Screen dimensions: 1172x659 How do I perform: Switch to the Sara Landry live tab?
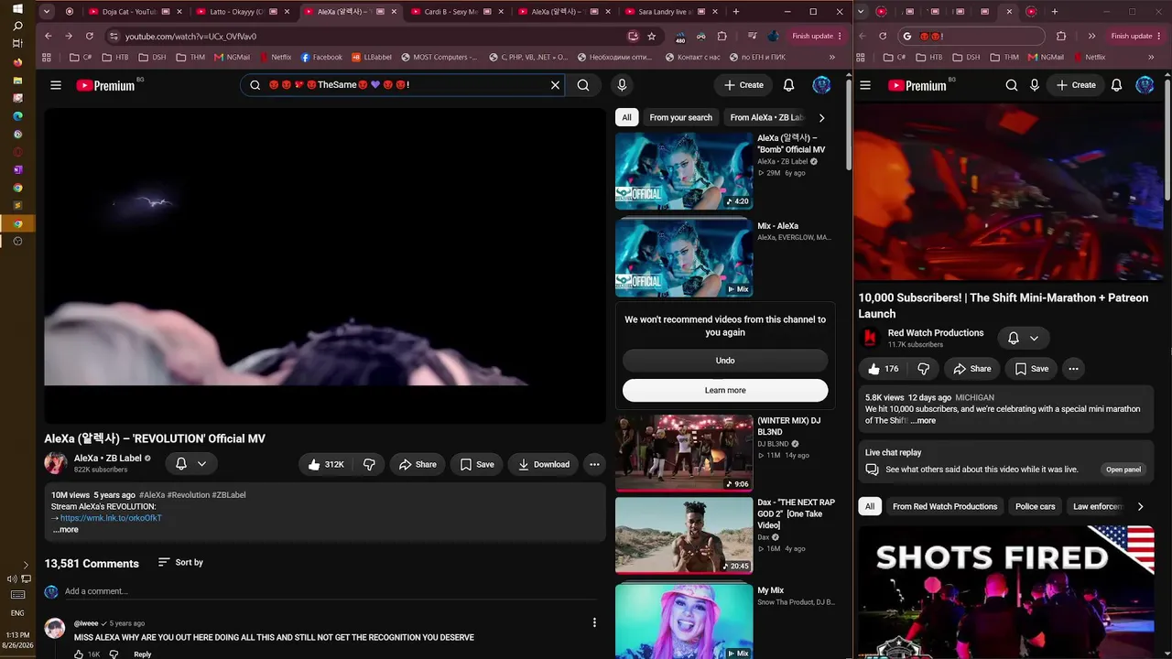672,12
